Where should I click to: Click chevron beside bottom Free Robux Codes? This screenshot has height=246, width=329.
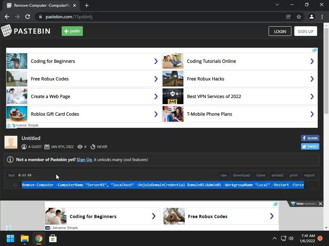coord(272,216)
